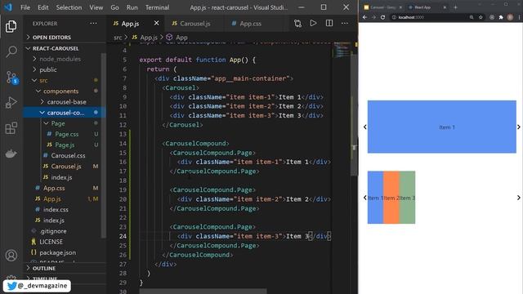This screenshot has height=294, width=523.
Task: Open package.json in the explorer
Action: click(57, 252)
